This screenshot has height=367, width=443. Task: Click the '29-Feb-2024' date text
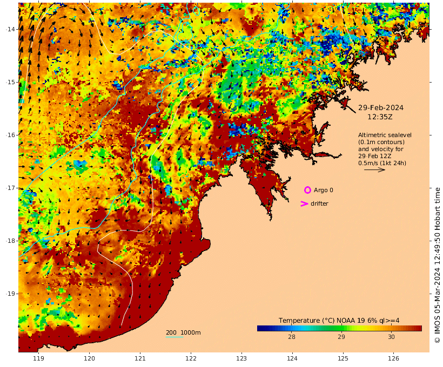381,108
